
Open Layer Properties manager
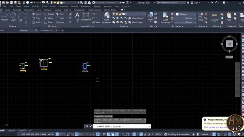107,18
